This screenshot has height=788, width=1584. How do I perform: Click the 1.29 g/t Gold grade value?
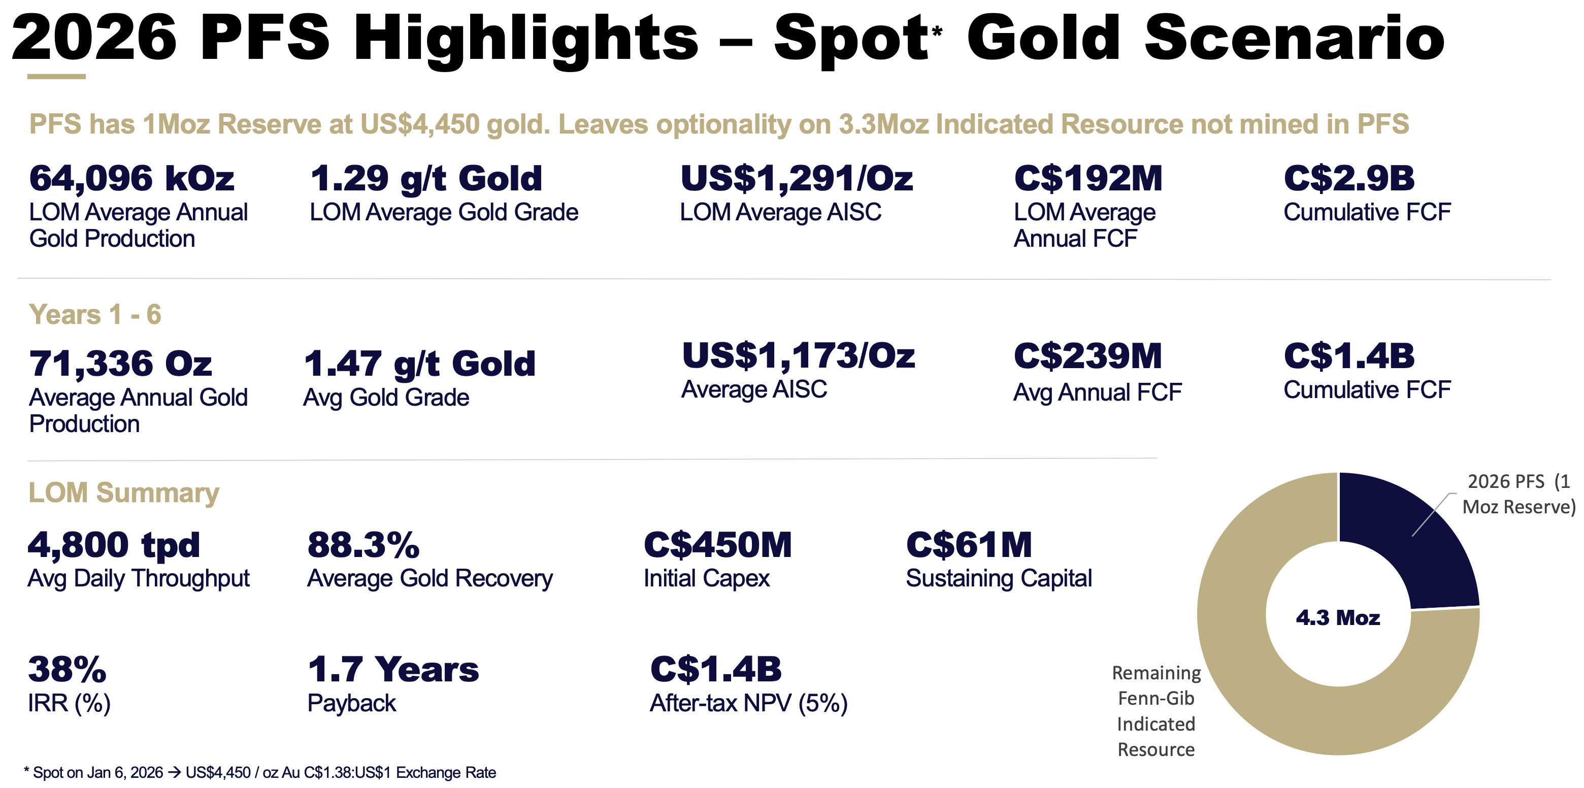coord(426,178)
